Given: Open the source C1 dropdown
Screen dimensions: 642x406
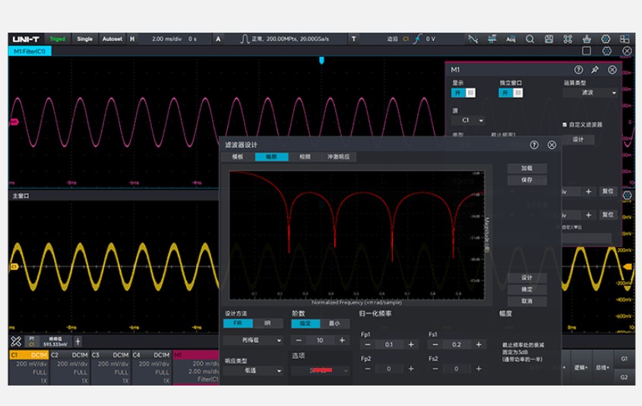Looking at the screenshot, I should point(468,120).
